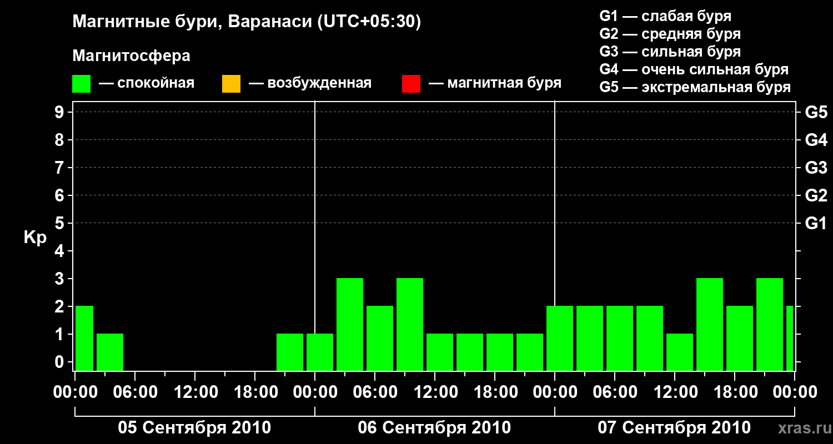
Task: Click the date label '05 Сентября 2010'
Action: [194, 428]
